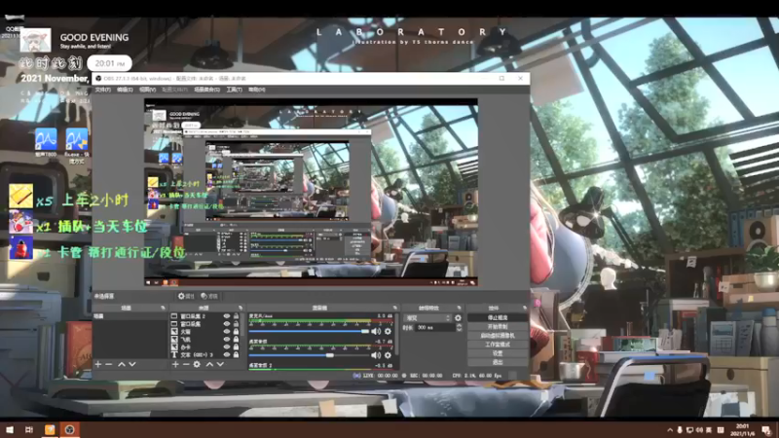
Task: Open the 场景集合(S) menu
Action: (206, 90)
